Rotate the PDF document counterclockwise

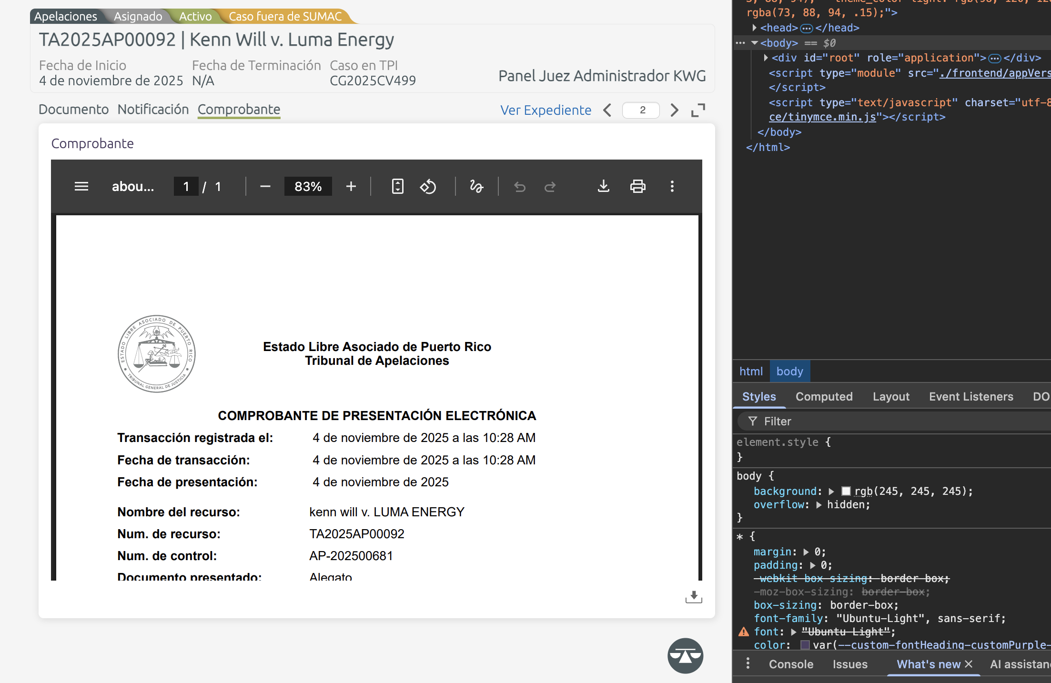428,186
